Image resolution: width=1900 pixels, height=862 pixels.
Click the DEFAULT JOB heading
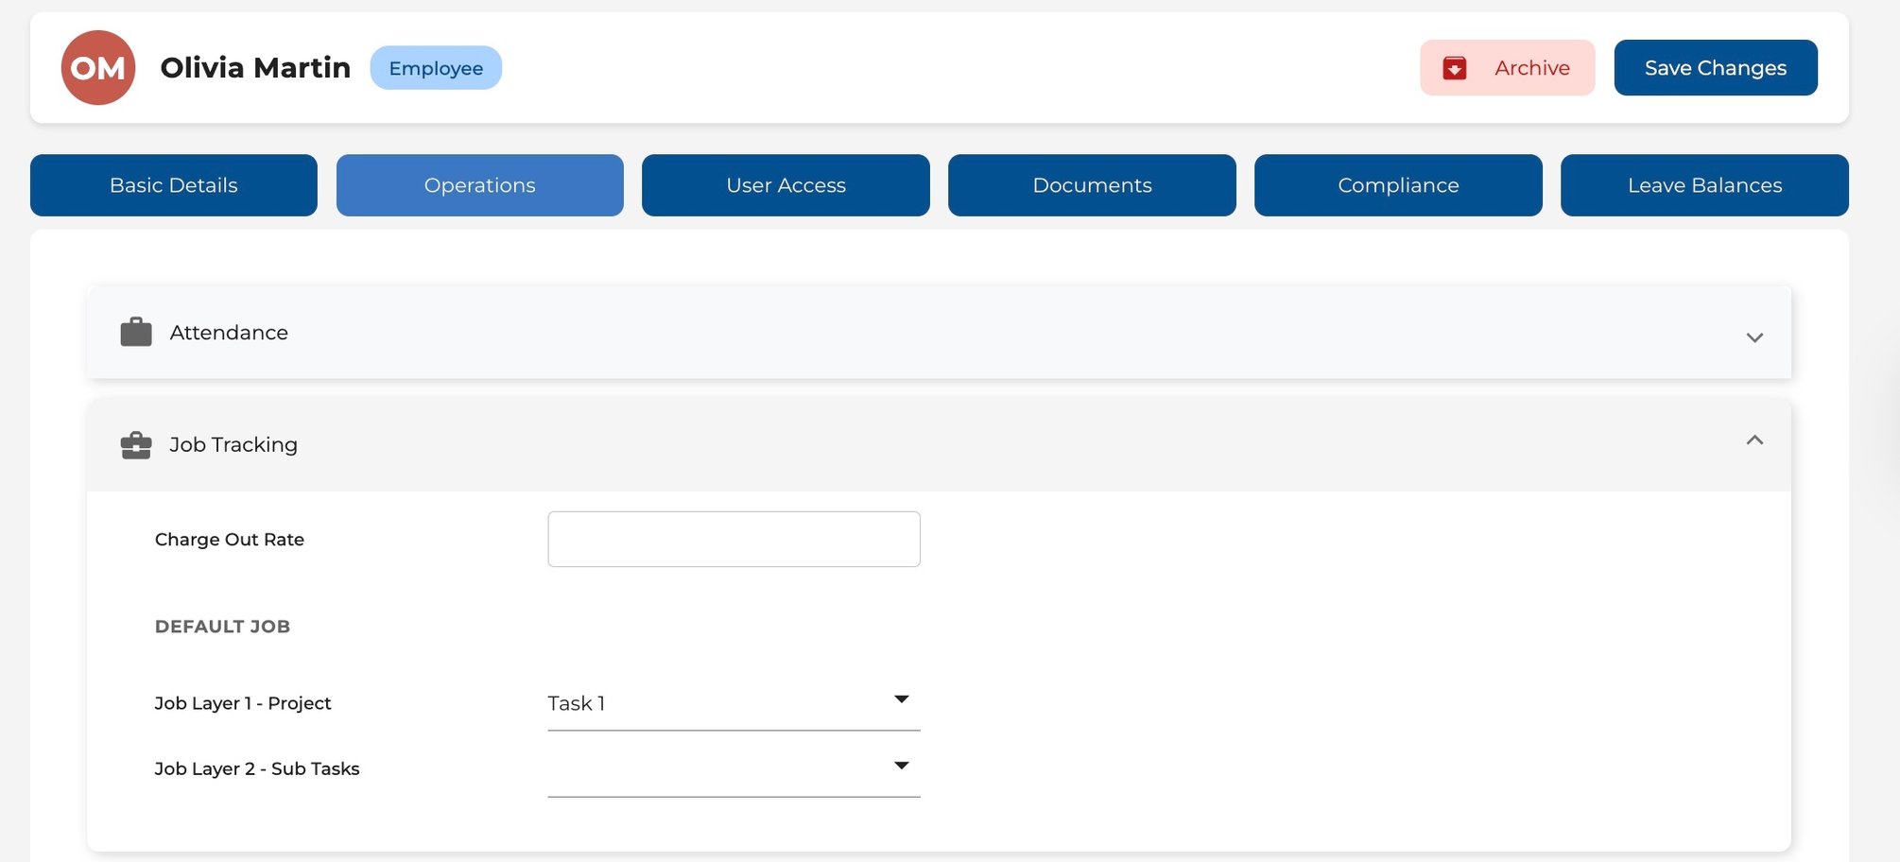[222, 627]
